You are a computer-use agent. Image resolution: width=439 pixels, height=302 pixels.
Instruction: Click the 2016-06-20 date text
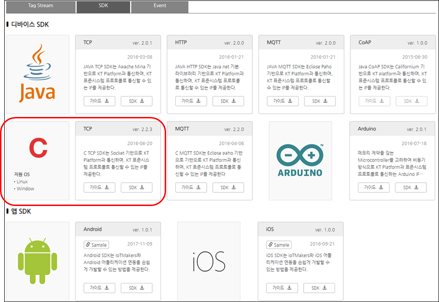pos(139,143)
